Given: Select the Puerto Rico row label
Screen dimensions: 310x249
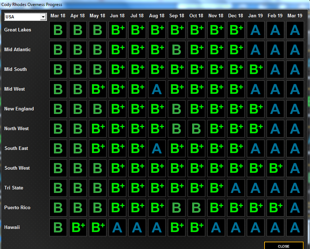Looking at the screenshot, I should 17,207.
